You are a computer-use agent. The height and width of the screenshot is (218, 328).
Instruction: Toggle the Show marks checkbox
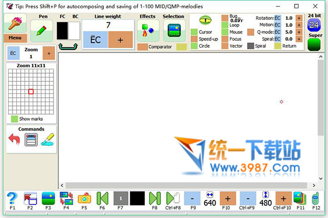14,119
